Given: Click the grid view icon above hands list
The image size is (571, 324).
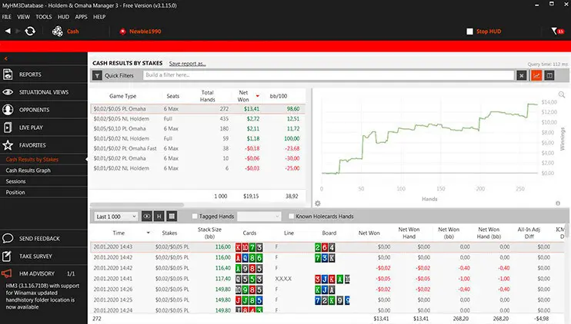Looking at the screenshot, I should pos(172,217).
